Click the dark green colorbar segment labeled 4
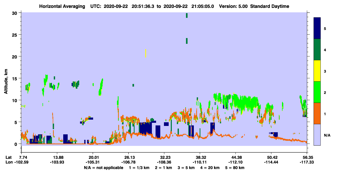Viewport: 341px width, 175px height. tap(317, 49)
